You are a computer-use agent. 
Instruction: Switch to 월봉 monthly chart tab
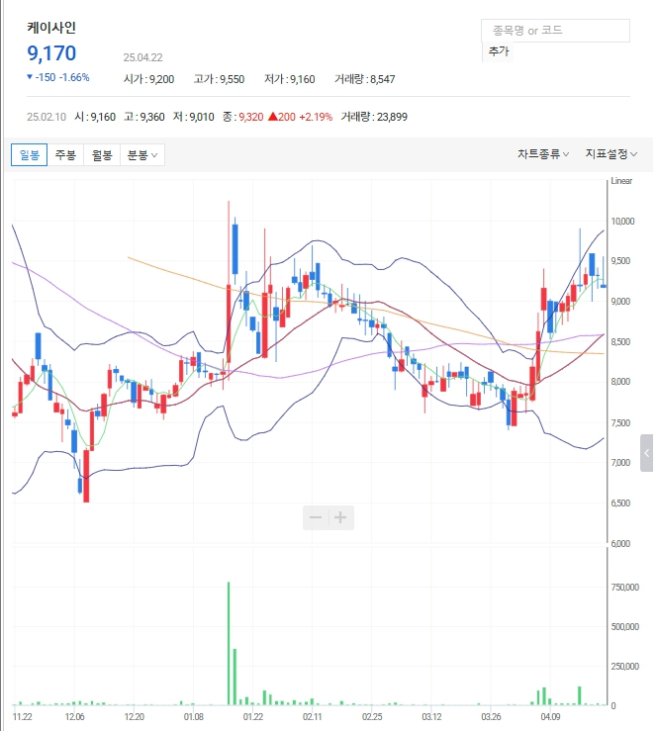[x=102, y=154]
